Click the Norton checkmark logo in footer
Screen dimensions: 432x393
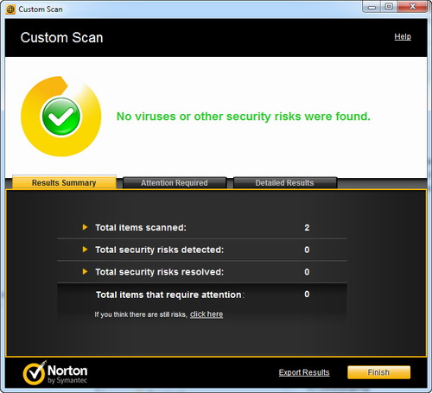tap(35, 372)
